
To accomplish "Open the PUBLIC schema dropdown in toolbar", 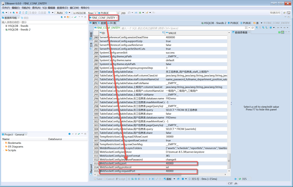I will point(118,13).
